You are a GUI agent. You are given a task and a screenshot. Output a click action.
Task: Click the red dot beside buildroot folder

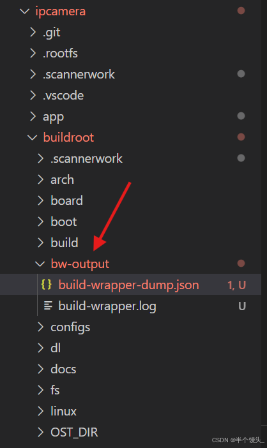coord(241,137)
